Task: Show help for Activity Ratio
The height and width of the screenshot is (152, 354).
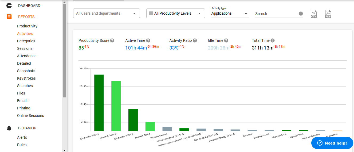Action: pyautogui.click(x=195, y=40)
